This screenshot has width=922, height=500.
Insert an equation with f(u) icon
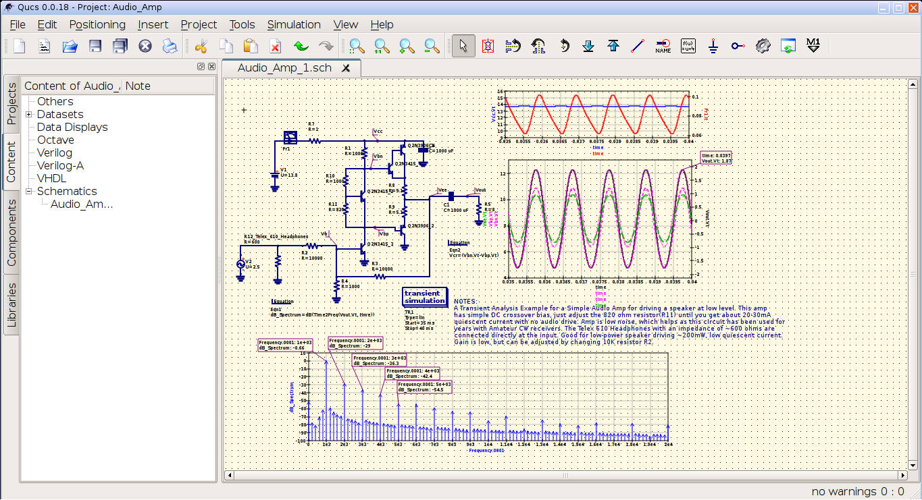tap(688, 47)
